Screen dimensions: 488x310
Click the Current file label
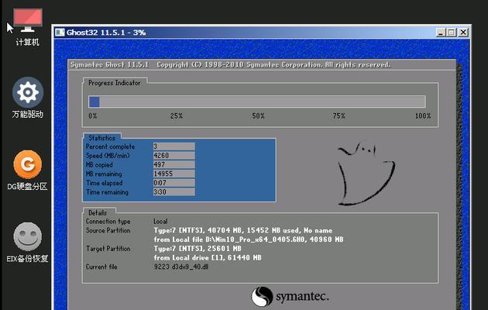coord(101,267)
